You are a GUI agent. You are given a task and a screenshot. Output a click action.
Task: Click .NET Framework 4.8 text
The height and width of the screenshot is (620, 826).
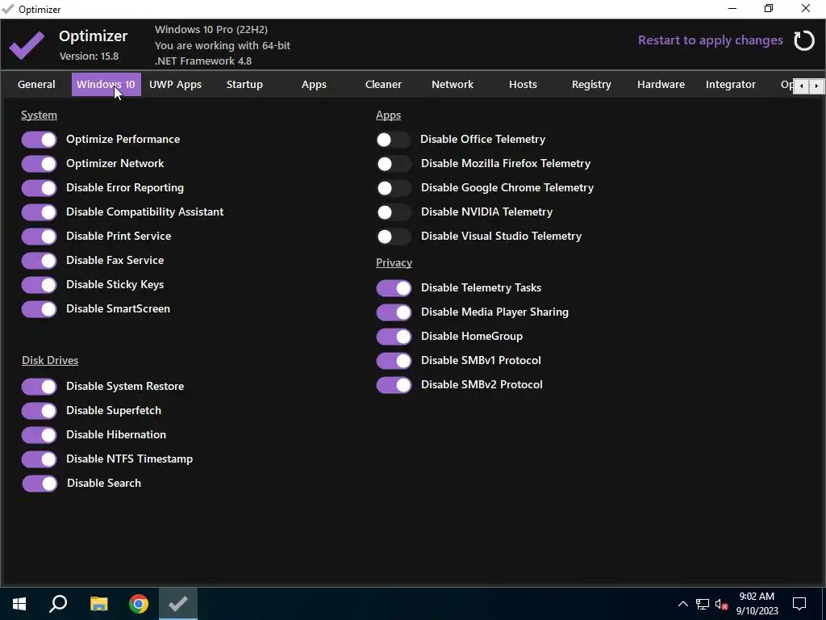(x=203, y=61)
